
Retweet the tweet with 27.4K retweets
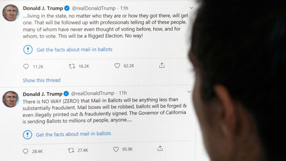(71, 150)
